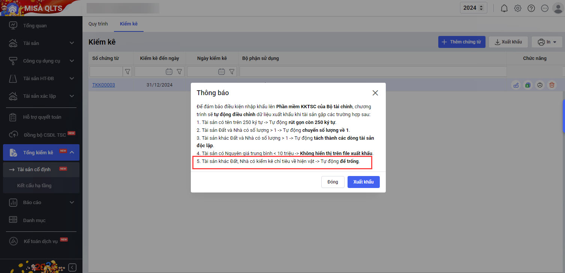The height and width of the screenshot is (273, 565).
Task: Collapse the sidebar with arrow icon
Action: (72, 267)
